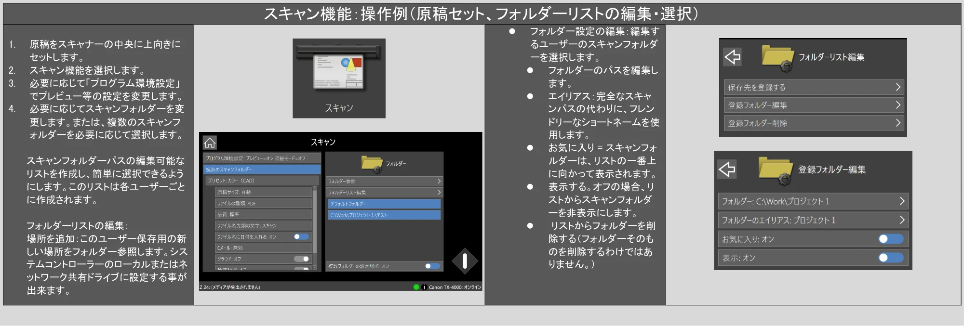Toggle the お気に入り switch
Image resolution: width=964 pixels, height=326 pixels.
[891, 239]
